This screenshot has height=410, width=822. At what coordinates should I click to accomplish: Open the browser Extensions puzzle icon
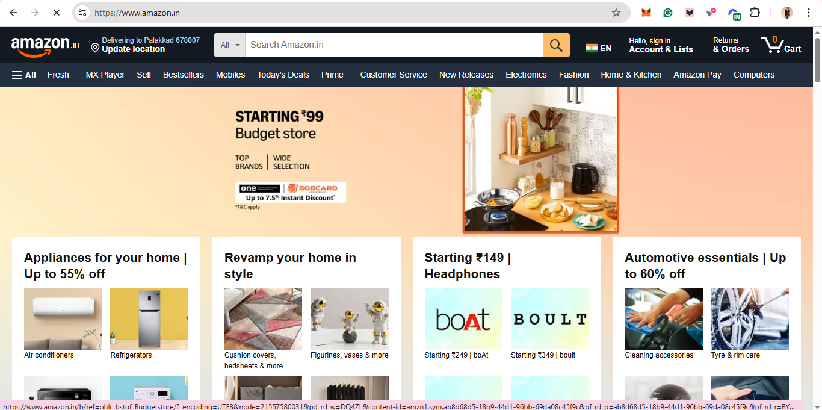click(x=755, y=13)
